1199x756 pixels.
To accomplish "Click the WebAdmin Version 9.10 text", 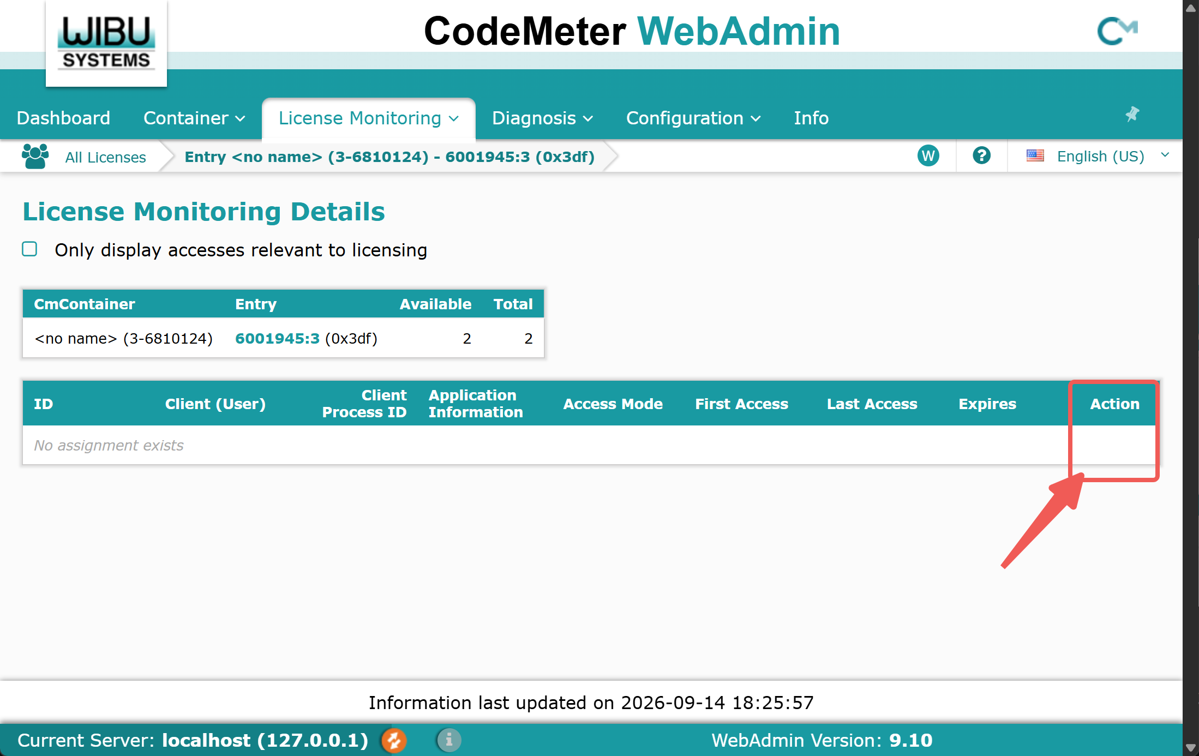I will [x=822, y=740].
